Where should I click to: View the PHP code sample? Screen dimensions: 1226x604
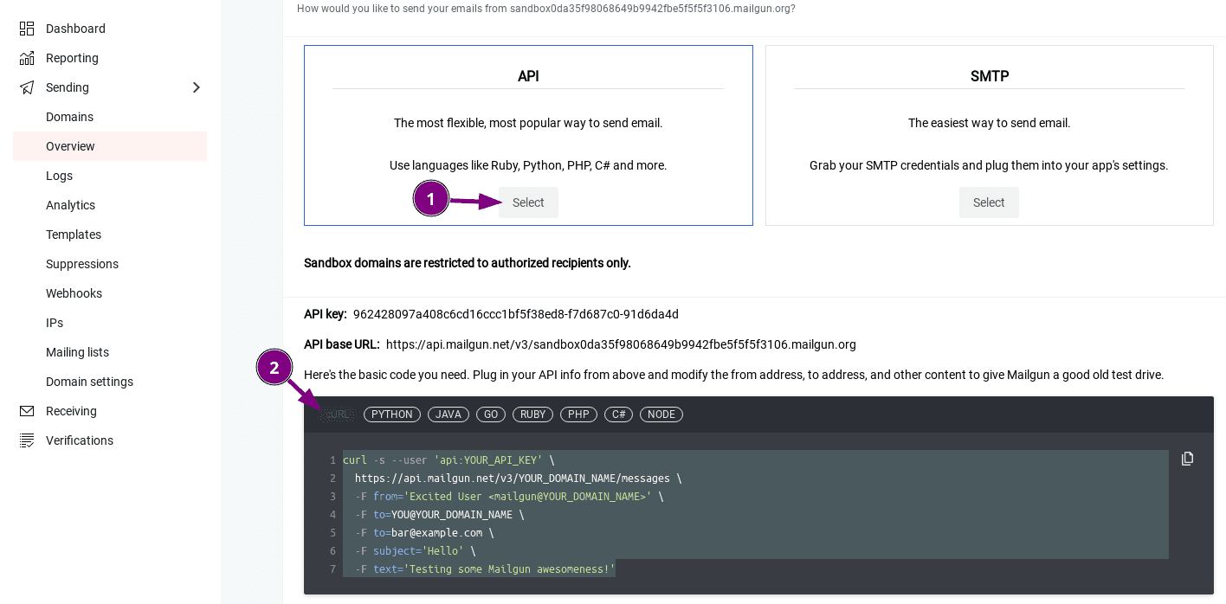(578, 414)
